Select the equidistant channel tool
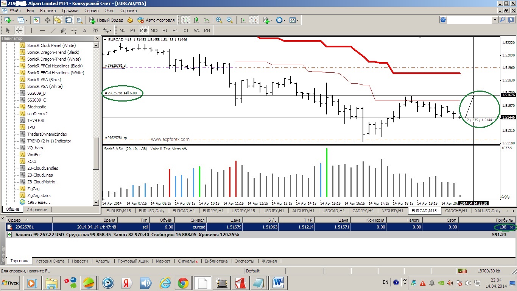The height and width of the screenshot is (291, 517). click(x=63, y=30)
